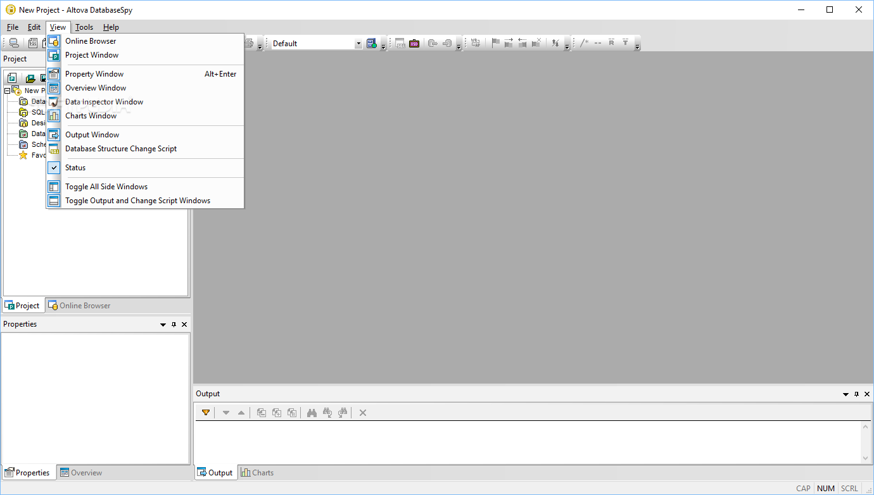Screen dimensions: 874x495
Task: Click the R region toolbar icon
Action: tap(611, 43)
